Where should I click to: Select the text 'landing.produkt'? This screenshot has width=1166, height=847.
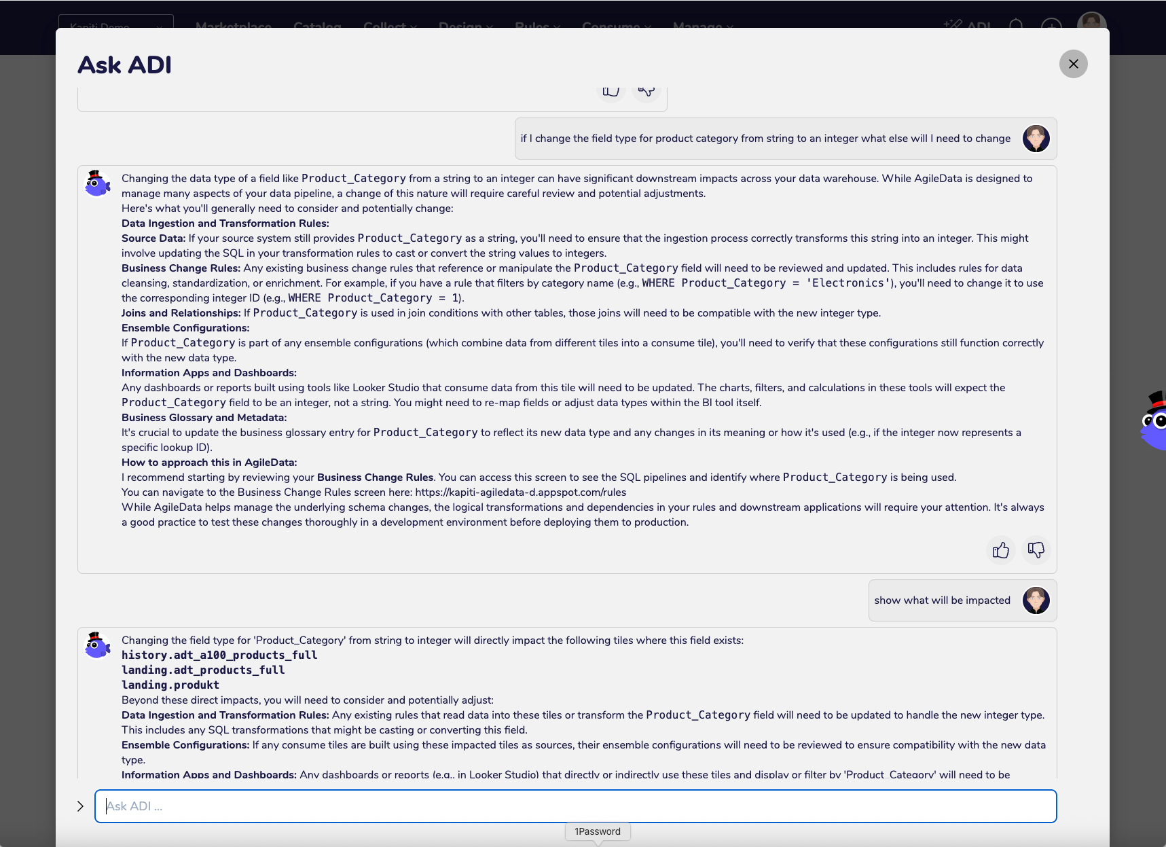pyautogui.click(x=170, y=685)
